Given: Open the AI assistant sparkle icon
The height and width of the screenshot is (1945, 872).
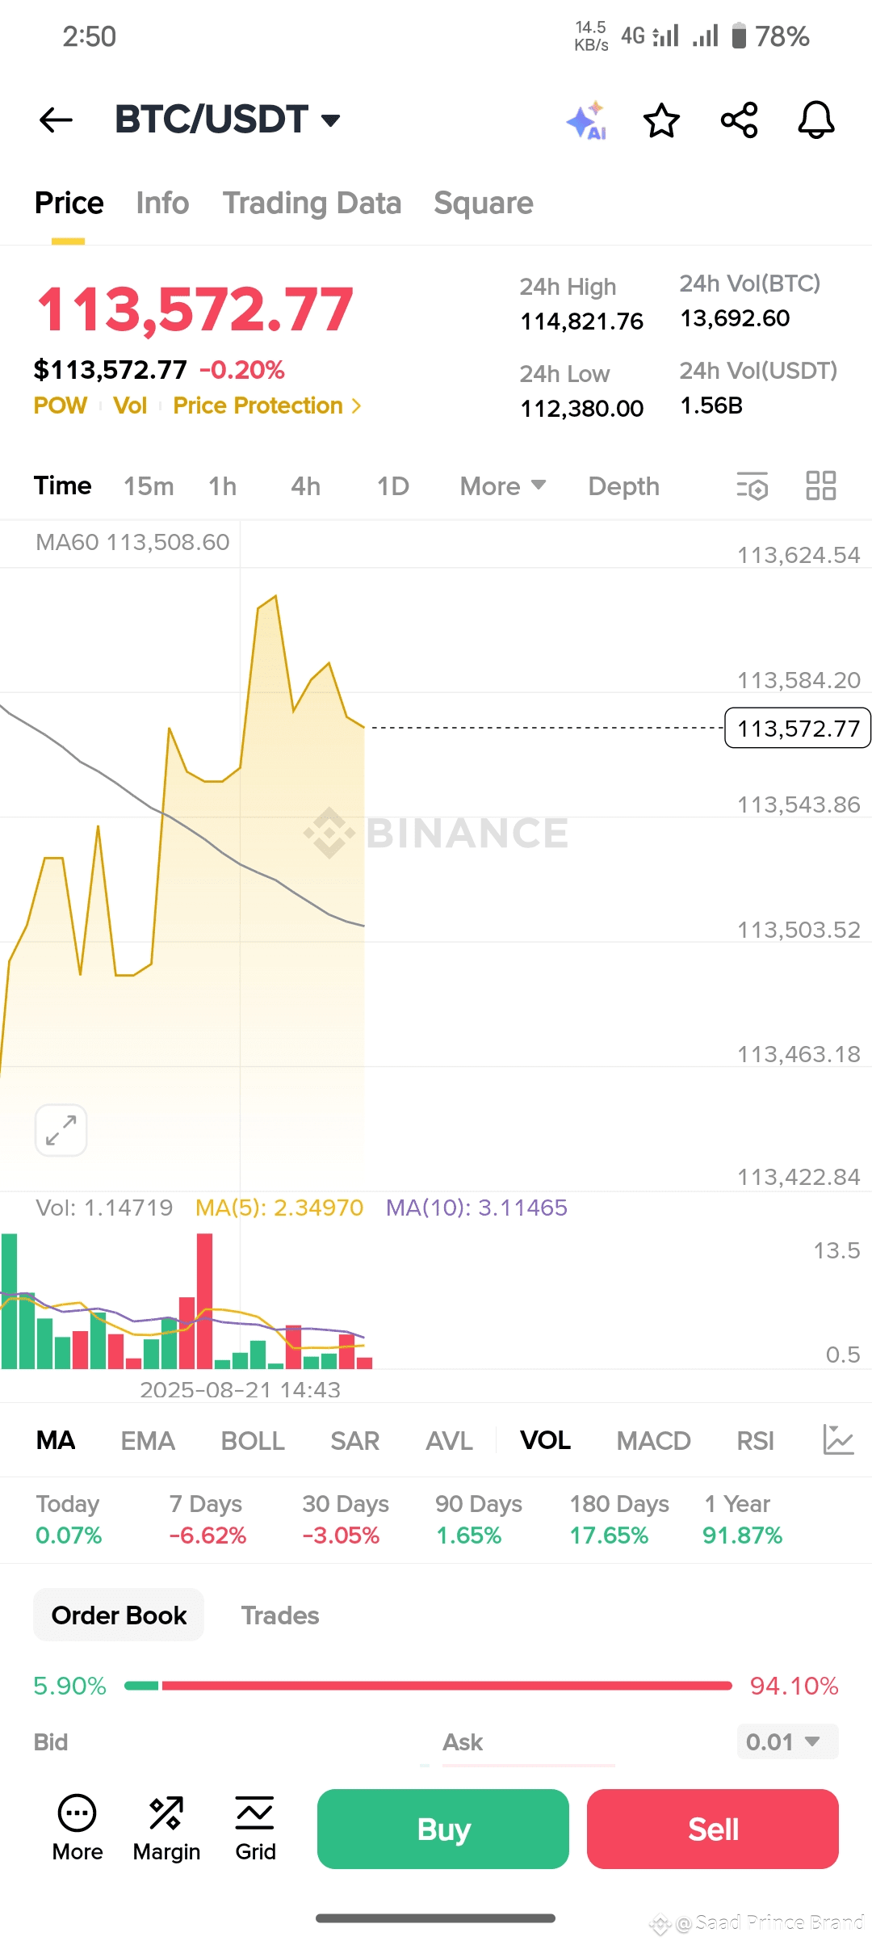Looking at the screenshot, I should 586,121.
